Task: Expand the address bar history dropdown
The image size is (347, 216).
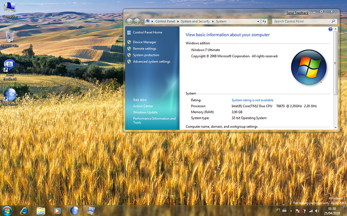Action: [258, 22]
